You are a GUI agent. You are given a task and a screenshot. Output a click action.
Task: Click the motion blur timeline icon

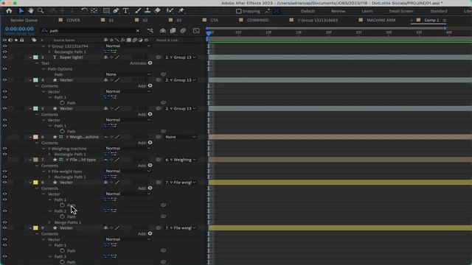(x=183, y=31)
